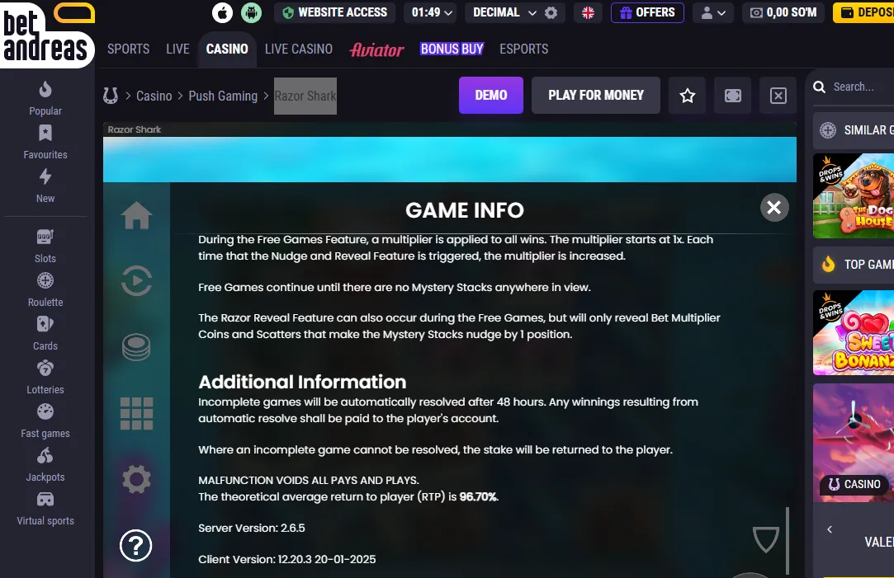Screen dimensions: 894x578
Task: Add Razor Shark to favourites with star
Action: (x=687, y=96)
